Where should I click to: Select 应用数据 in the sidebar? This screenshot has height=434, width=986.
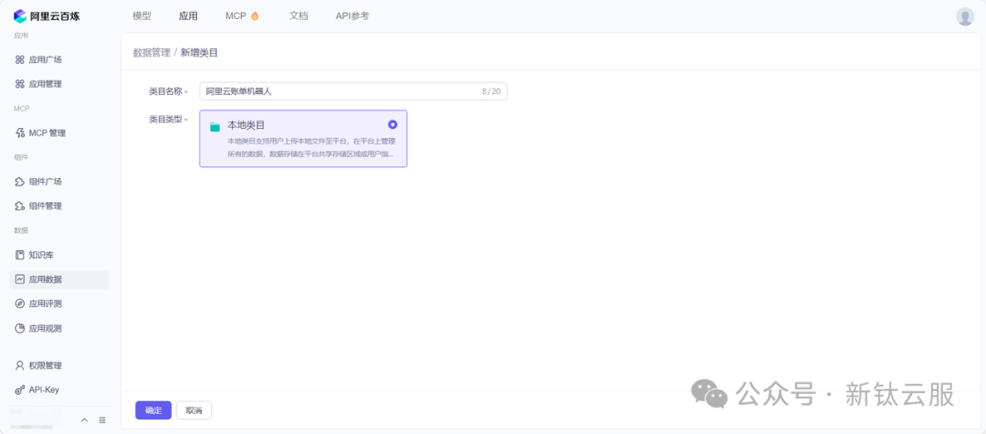(59, 280)
